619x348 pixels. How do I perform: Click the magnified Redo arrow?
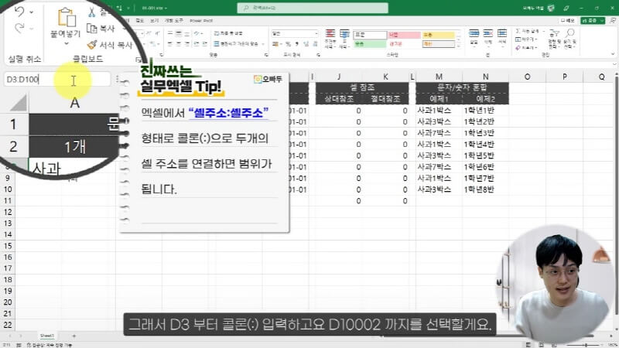tap(19, 28)
